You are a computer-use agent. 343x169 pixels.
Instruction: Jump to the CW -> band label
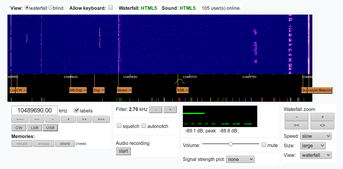(21, 90)
